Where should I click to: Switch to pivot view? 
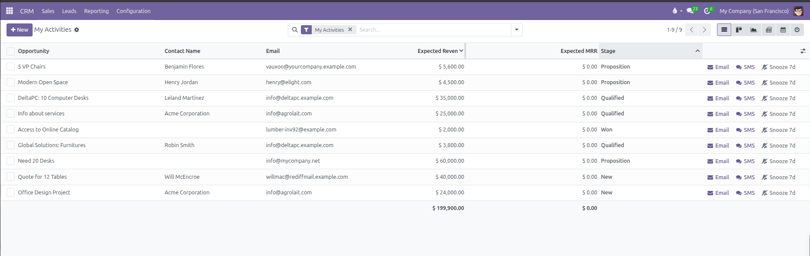pyautogui.click(x=768, y=30)
